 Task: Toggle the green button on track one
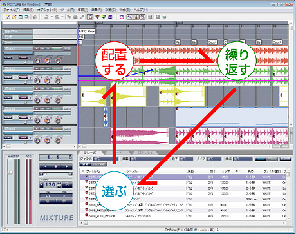[57, 48]
